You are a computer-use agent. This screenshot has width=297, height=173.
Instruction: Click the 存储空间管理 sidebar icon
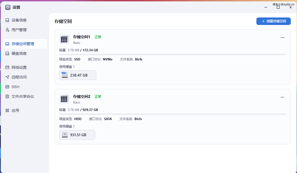point(7,44)
